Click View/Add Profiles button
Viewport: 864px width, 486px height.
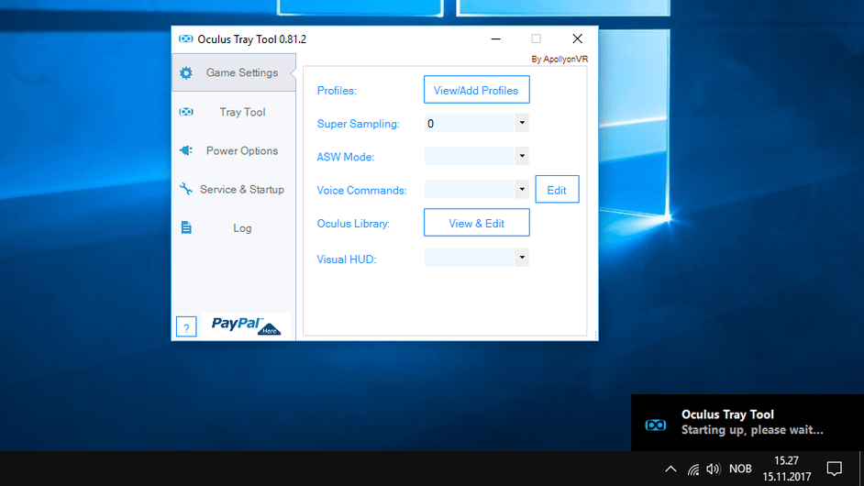tap(477, 90)
